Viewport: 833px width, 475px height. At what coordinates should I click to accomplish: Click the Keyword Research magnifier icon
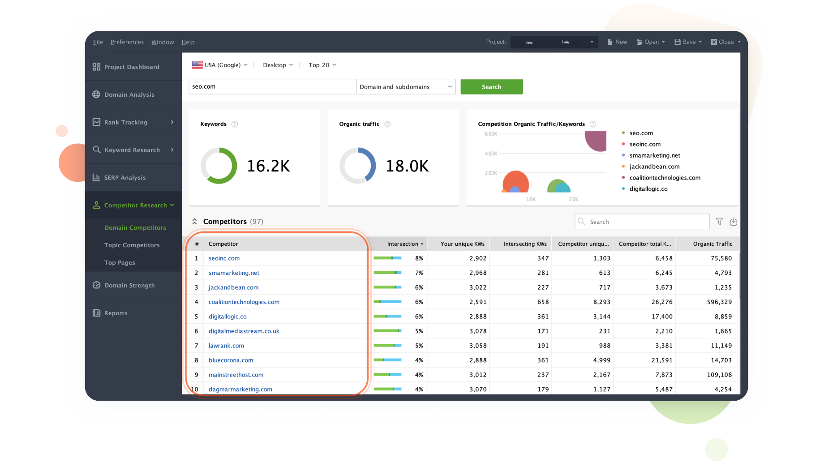tap(96, 150)
